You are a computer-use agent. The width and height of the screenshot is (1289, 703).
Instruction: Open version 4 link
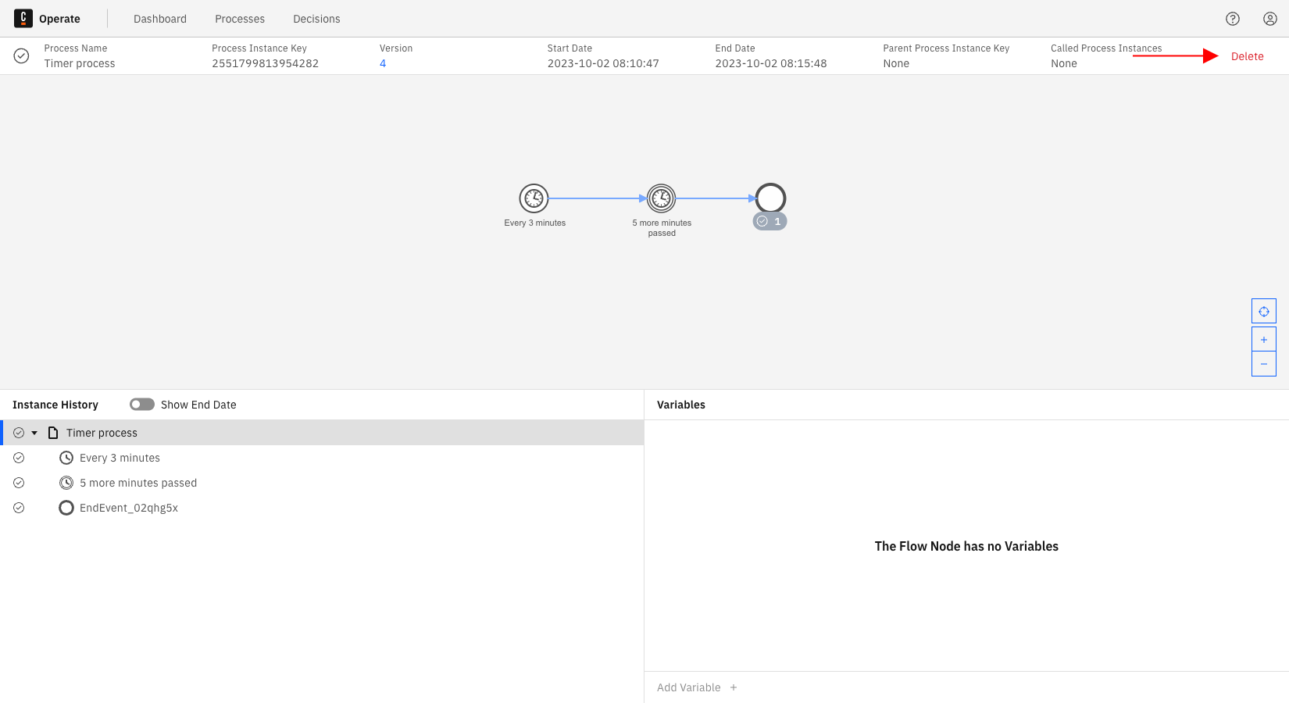pos(383,63)
